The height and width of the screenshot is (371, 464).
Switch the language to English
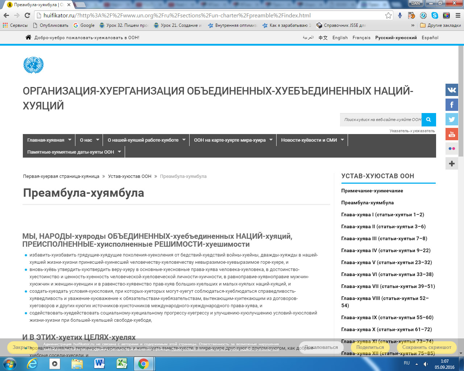pos(340,38)
